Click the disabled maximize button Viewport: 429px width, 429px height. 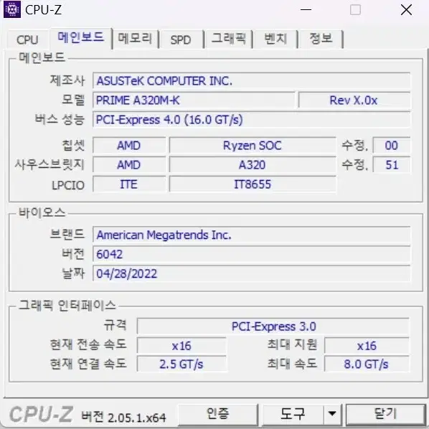coord(355,10)
